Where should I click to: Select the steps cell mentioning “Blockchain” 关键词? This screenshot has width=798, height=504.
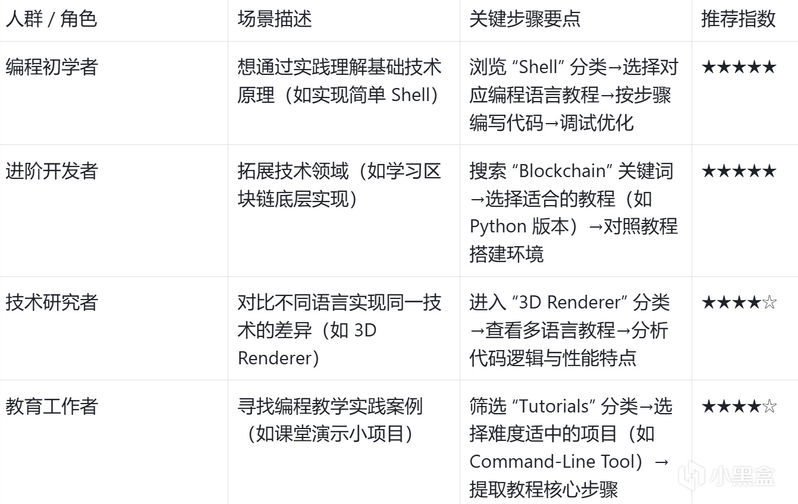tap(574, 212)
